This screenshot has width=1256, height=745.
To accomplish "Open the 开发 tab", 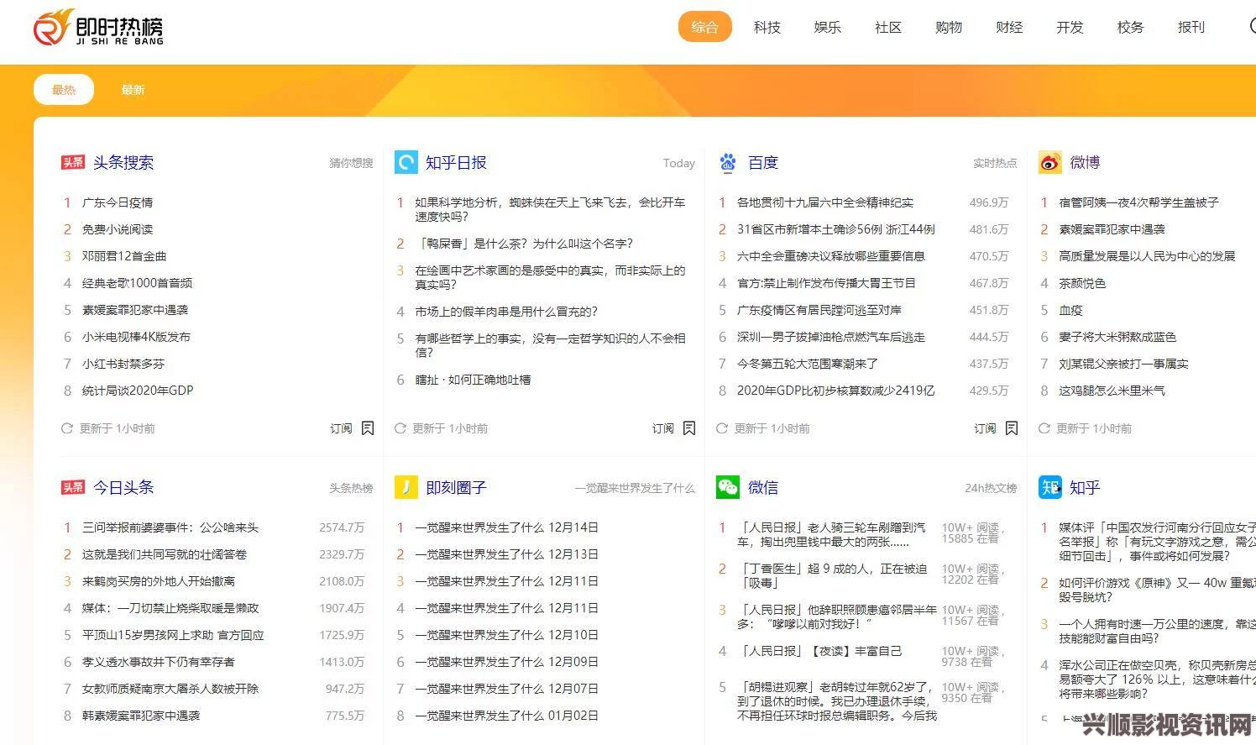I will coord(1070,27).
